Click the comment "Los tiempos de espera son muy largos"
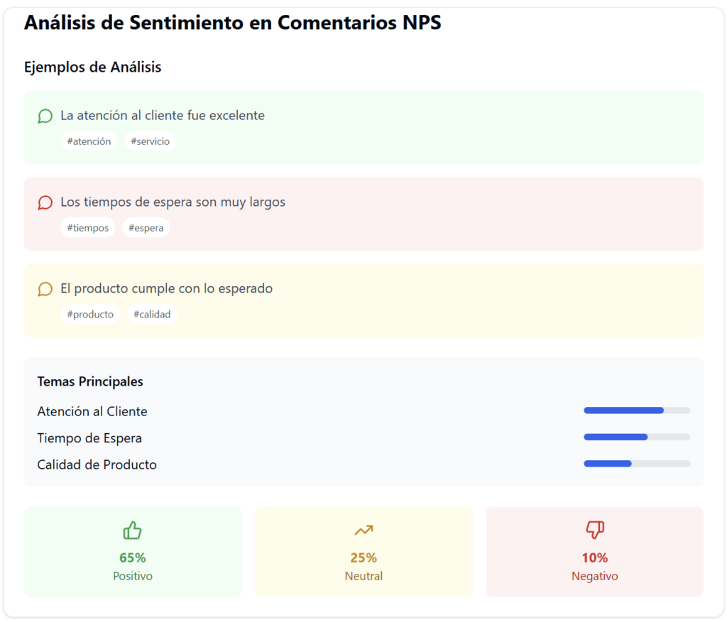This screenshot has height=620, width=727. (x=173, y=202)
